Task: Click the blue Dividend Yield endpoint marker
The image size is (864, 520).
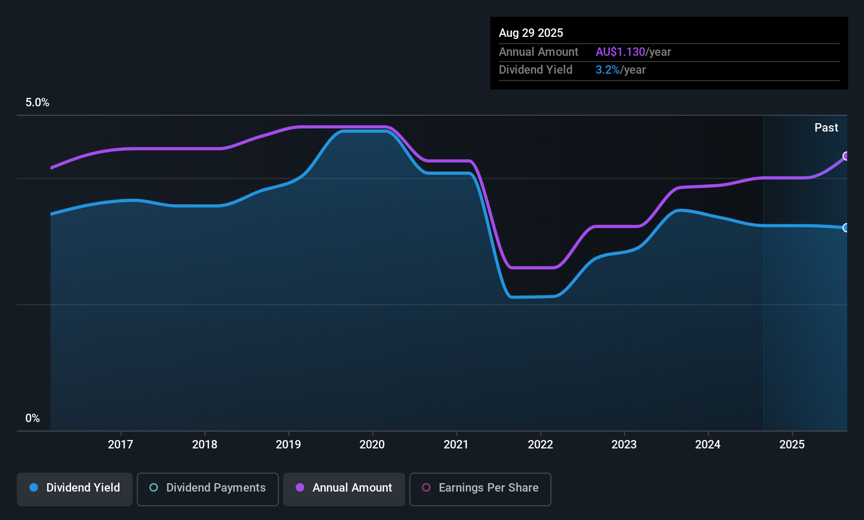Action: [846, 228]
